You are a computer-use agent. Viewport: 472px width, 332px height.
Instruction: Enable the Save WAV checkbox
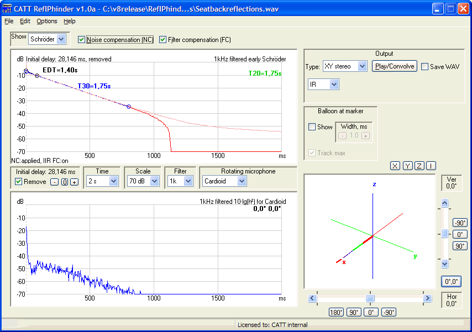424,67
